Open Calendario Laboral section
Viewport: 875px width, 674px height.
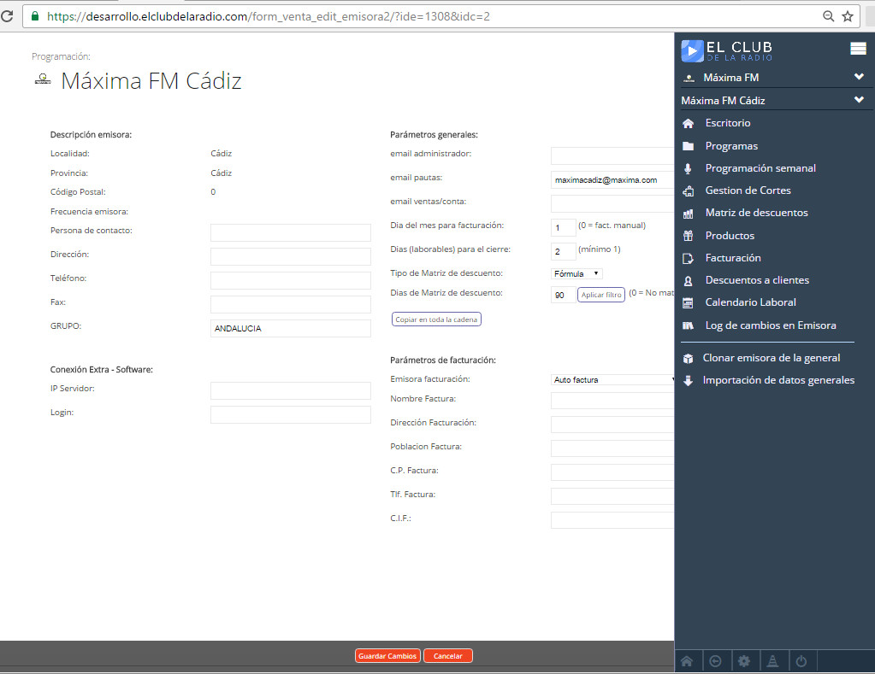point(751,302)
